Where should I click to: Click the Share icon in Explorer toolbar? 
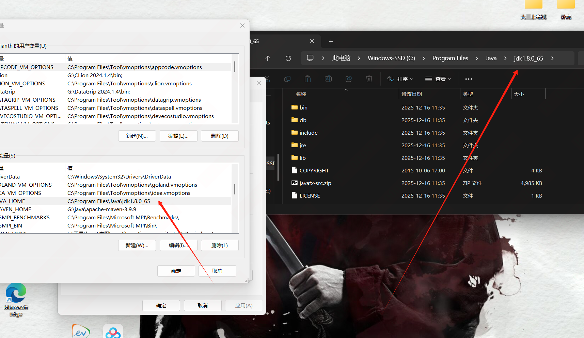(x=349, y=79)
